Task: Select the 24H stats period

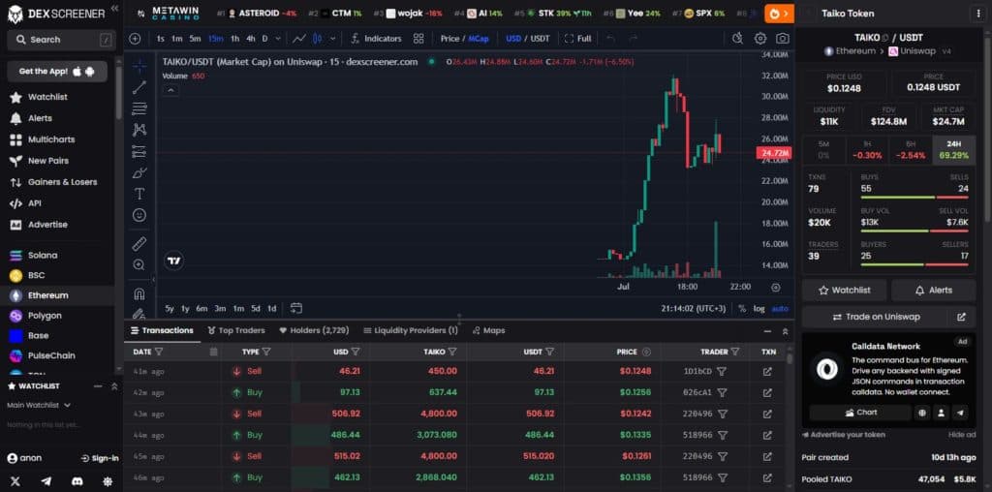Action: point(954,150)
